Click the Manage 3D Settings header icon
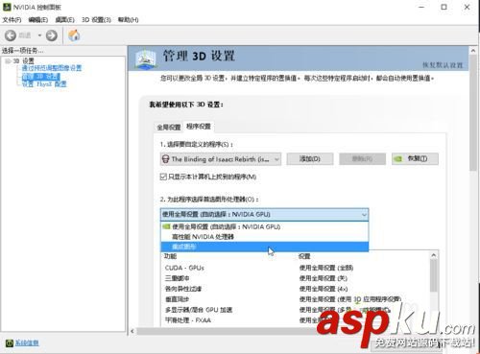Viewport: 480px width, 354px height. click(x=146, y=59)
